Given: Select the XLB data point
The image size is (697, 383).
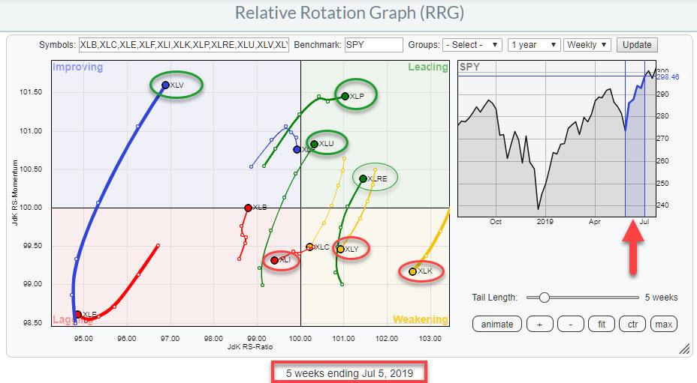Looking at the screenshot, I should point(249,208).
